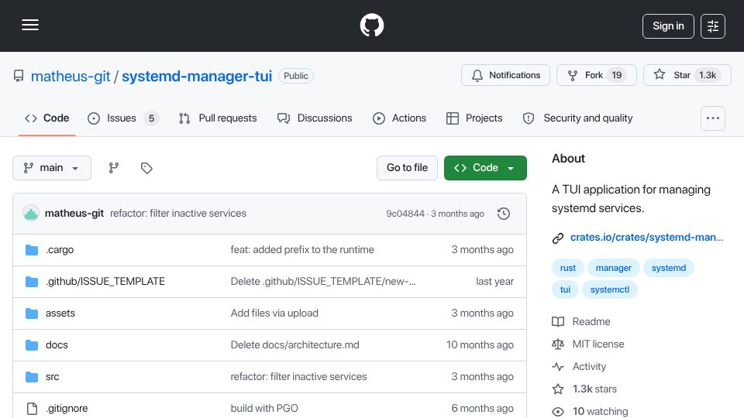Star the repository

click(x=687, y=75)
